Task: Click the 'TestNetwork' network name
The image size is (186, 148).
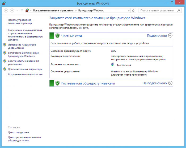Action: [124, 65]
